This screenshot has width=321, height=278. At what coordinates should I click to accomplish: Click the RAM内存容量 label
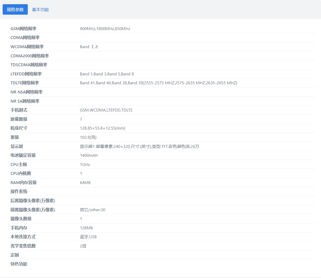pyautogui.click(x=24, y=182)
